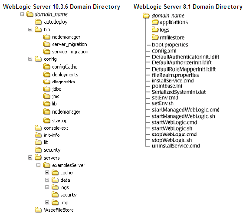246x216 pixels.
Task: Select the applications folder icon in 8.1 tree
Action: point(155,22)
